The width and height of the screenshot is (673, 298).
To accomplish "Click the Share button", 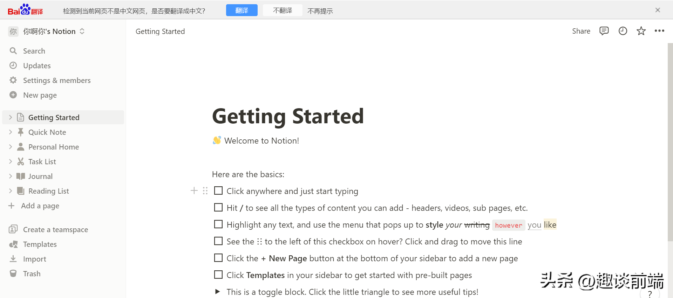I will click(581, 31).
